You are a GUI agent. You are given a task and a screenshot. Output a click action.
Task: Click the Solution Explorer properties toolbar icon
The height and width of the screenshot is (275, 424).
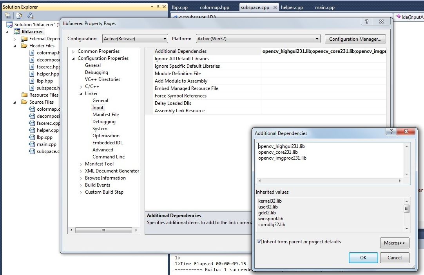pyautogui.click(x=8, y=16)
